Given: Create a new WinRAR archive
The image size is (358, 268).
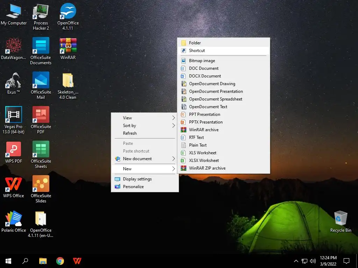Looking at the screenshot, I should coord(223,130).
